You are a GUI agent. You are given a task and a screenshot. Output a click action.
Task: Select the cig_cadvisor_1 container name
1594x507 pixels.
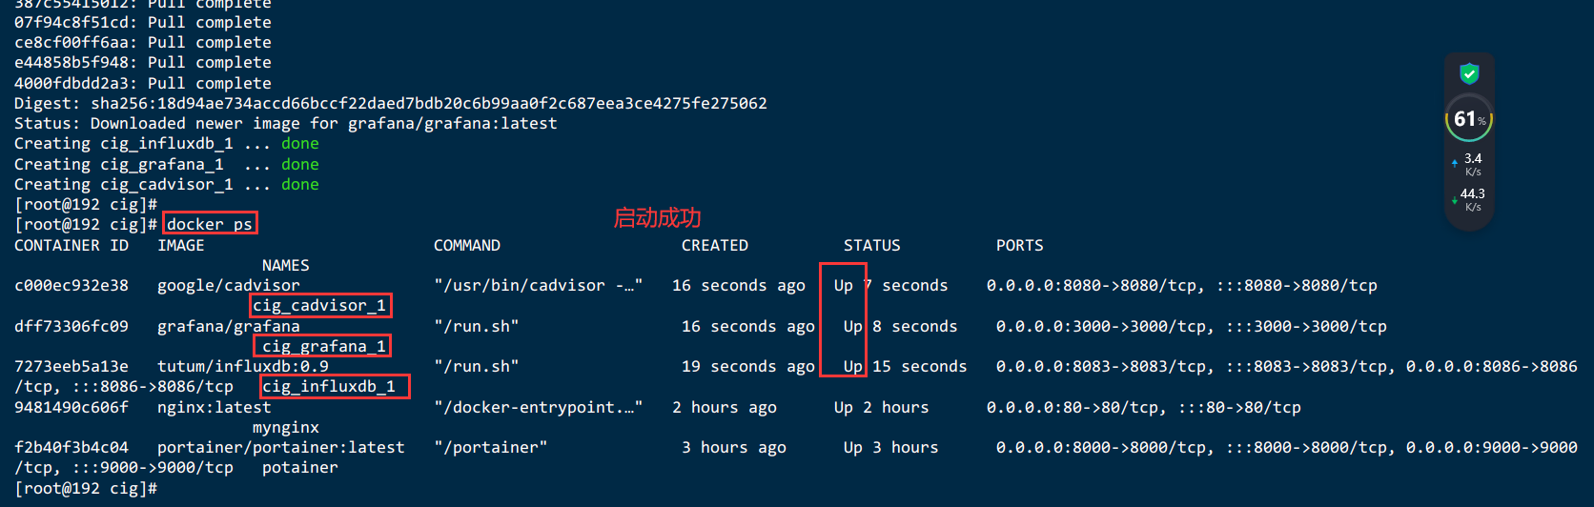[320, 305]
